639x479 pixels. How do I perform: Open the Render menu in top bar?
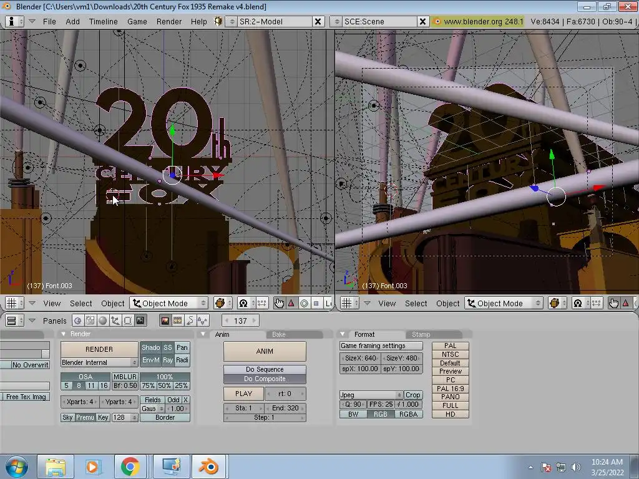point(168,22)
